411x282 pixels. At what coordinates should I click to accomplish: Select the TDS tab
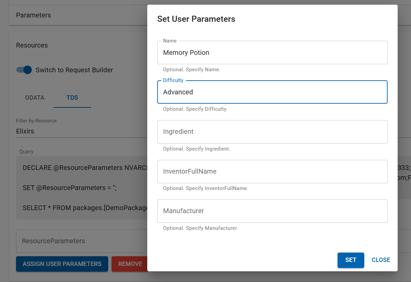[x=72, y=98]
